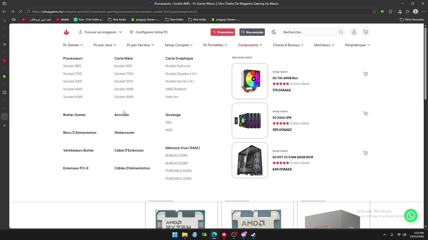Open Watercooler category
428x240 pixels.
point(124,133)
